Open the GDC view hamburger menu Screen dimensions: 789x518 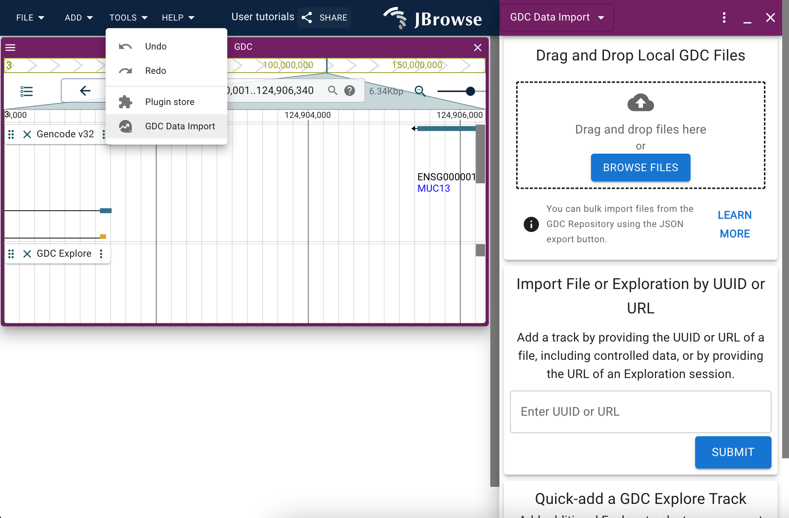10,48
